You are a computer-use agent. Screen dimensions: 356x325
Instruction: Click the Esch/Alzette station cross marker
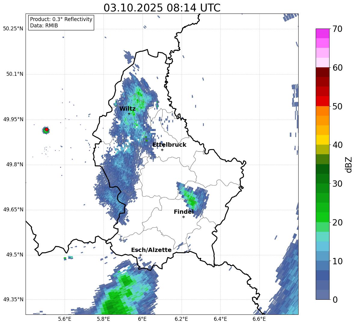[x=140, y=255]
